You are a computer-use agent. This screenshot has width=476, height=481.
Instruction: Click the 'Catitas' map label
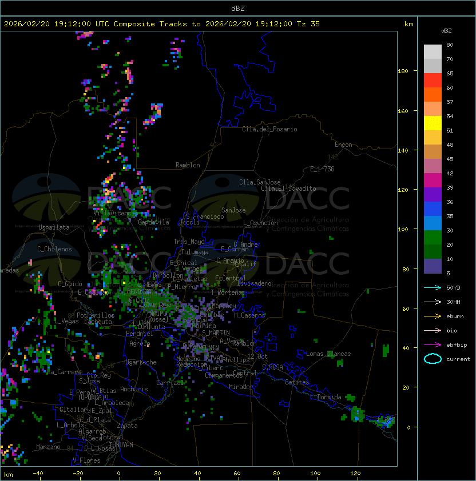[297, 382]
